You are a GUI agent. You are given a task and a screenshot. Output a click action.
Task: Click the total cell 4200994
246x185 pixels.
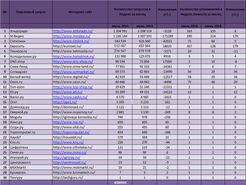point(120,182)
